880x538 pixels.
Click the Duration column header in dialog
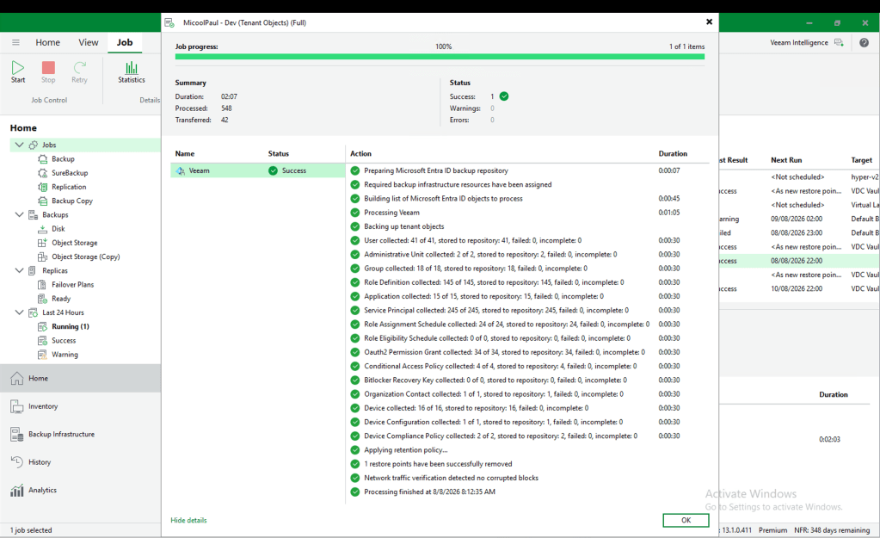[x=673, y=153]
